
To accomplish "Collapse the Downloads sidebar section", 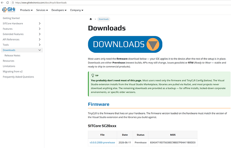I will pos(40,50).
